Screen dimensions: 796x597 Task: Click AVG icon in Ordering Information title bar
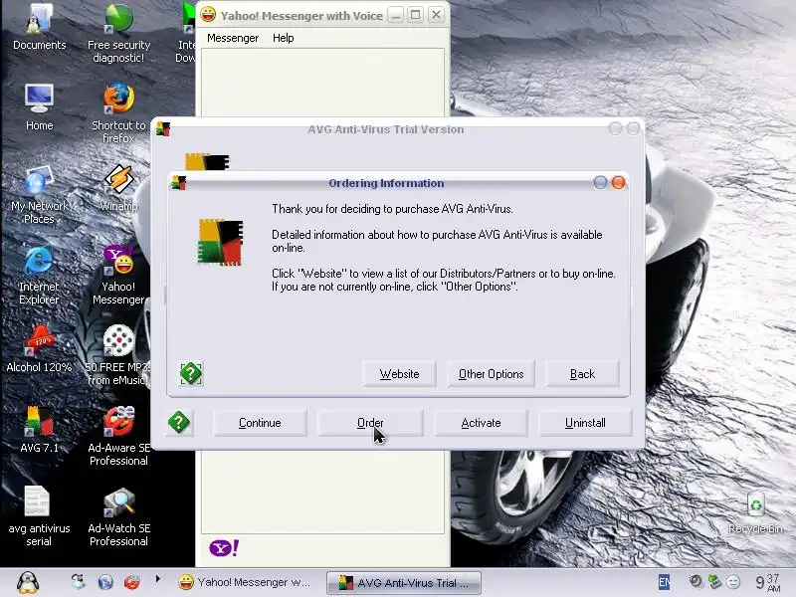[x=179, y=183]
